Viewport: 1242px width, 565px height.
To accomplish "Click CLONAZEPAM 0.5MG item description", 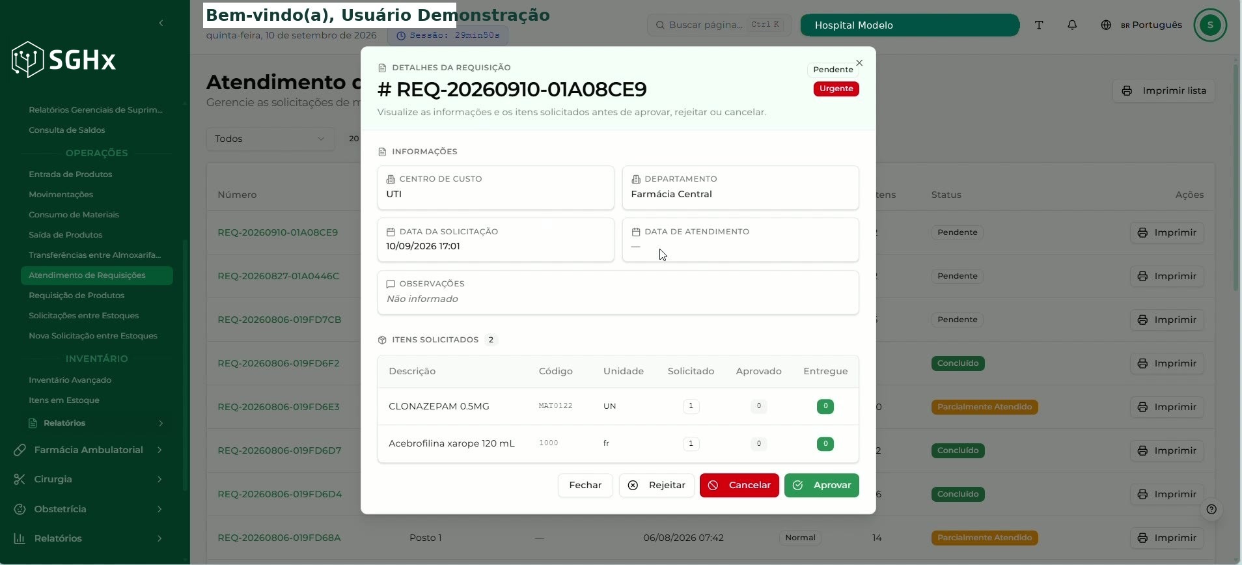I will pyautogui.click(x=439, y=406).
